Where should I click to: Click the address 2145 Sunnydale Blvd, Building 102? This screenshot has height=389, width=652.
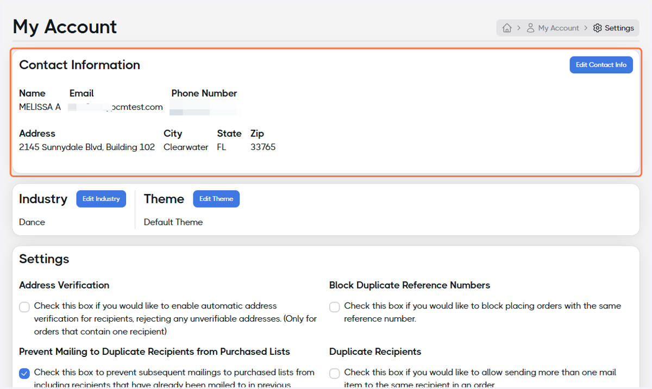87,147
